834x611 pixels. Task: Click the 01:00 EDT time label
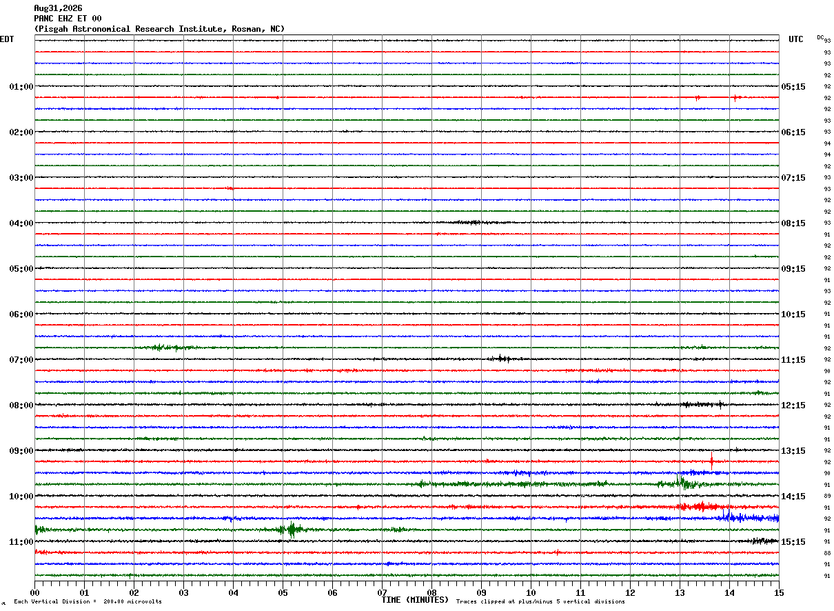coord(21,87)
